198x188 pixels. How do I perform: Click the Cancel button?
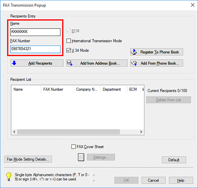pos(153,180)
